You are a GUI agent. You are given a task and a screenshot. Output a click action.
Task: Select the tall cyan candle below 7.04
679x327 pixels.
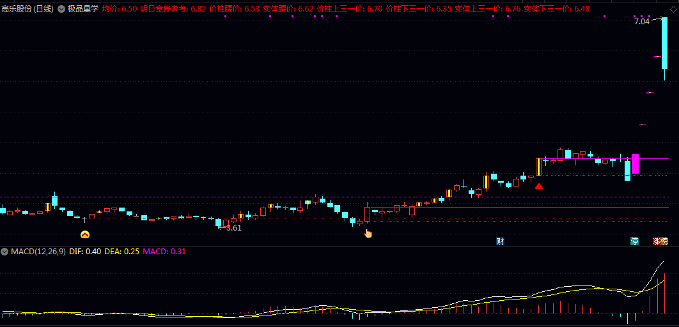tap(664, 49)
